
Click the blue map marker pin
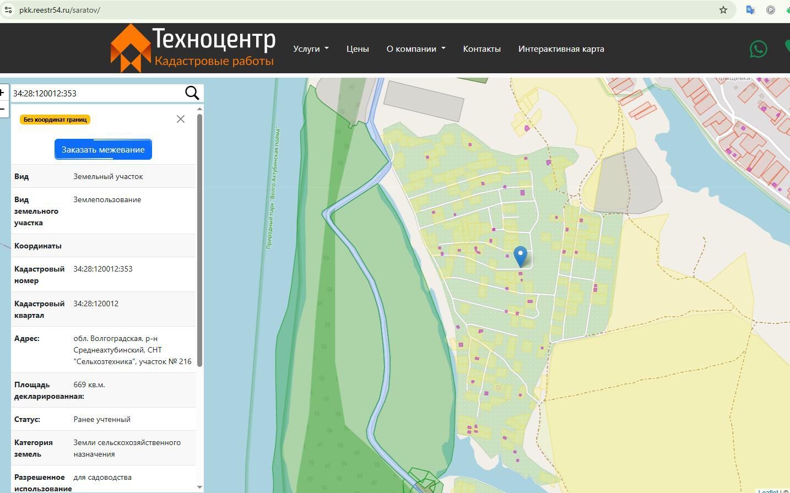[520, 257]
